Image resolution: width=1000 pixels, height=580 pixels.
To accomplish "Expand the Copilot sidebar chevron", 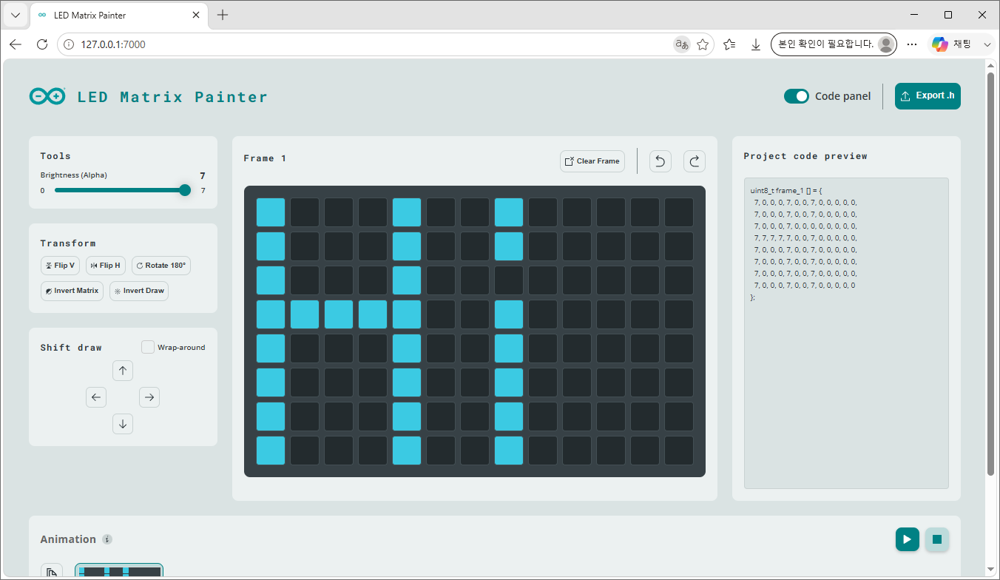I will click(x=987, y=44).
